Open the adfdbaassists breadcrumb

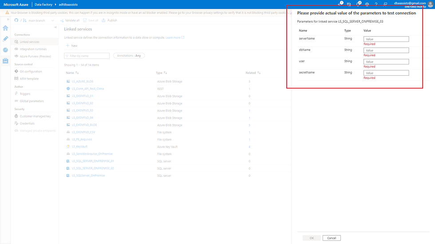[68, 4]
